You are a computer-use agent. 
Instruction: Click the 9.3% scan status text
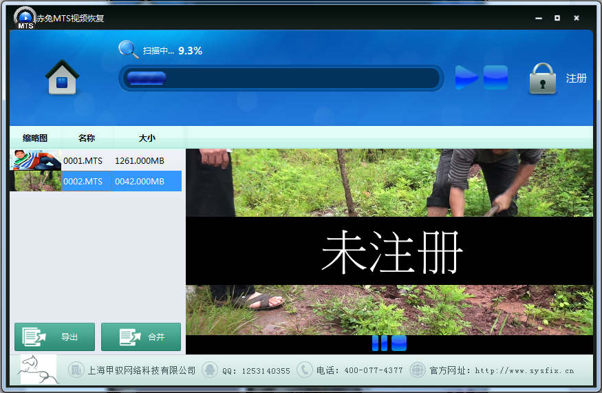pyautogui.click(x=190, y=51)
